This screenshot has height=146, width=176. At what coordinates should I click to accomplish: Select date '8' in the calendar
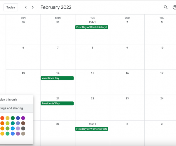(x=92, y=48)
